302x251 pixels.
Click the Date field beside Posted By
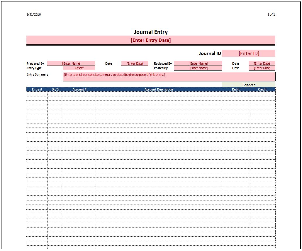(262, 68)
